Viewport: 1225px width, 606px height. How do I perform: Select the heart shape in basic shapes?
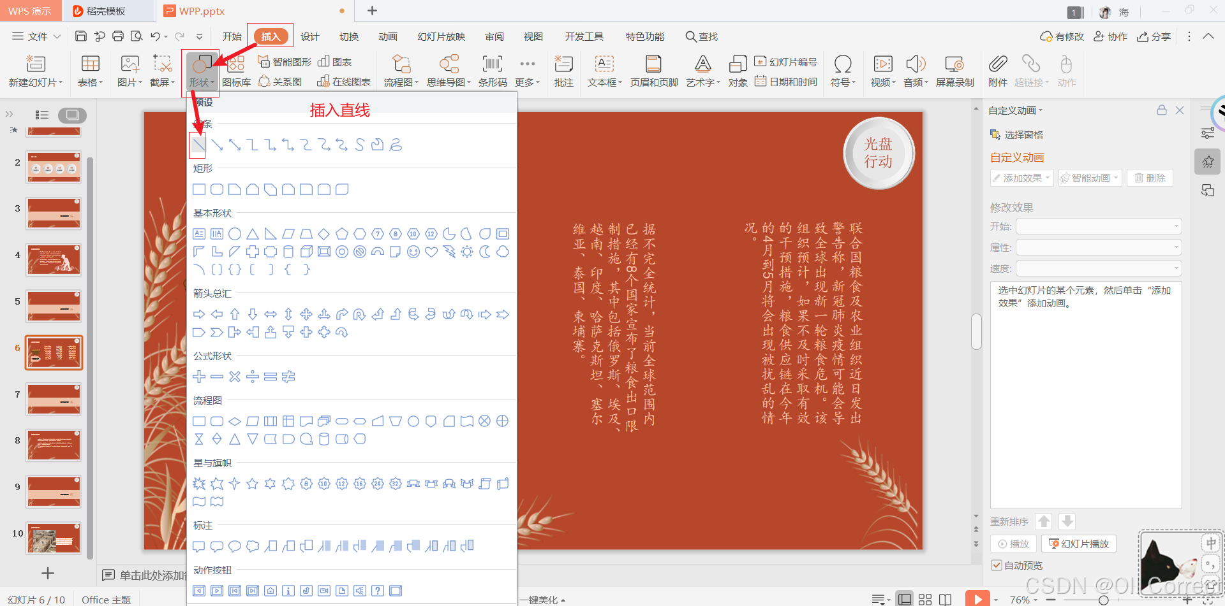coord(431,252)
